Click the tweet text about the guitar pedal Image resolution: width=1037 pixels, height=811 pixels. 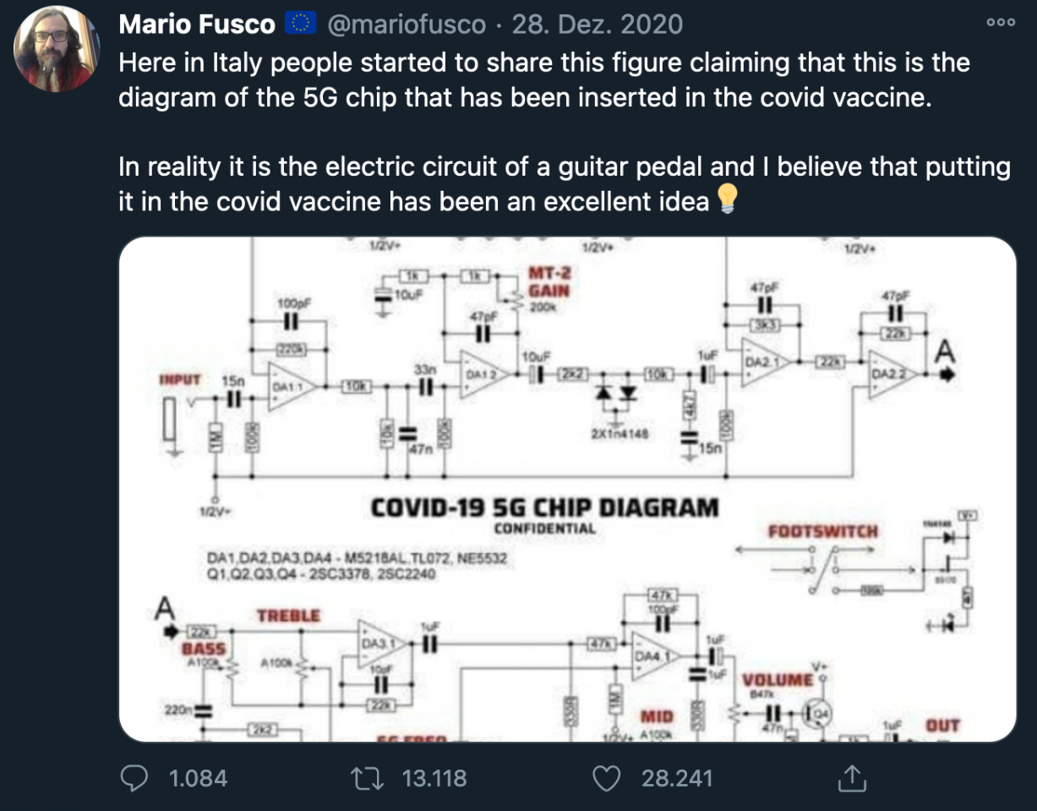coord(565,184)
